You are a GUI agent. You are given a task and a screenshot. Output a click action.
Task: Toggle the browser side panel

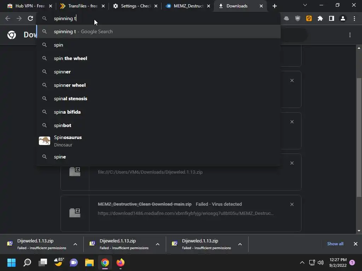[332, 18]
